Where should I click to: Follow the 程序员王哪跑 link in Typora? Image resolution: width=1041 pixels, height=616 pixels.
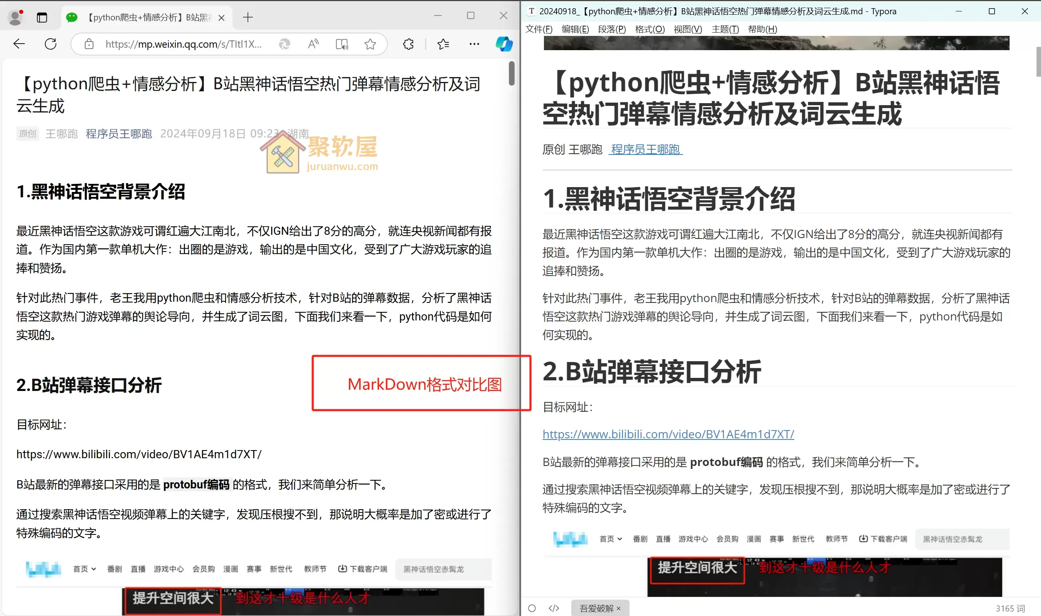point(645,150)
